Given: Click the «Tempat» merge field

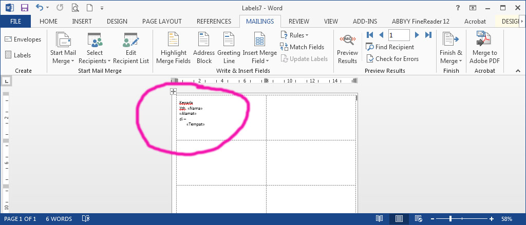Looking at the screenshot, I should pos(196,124).
